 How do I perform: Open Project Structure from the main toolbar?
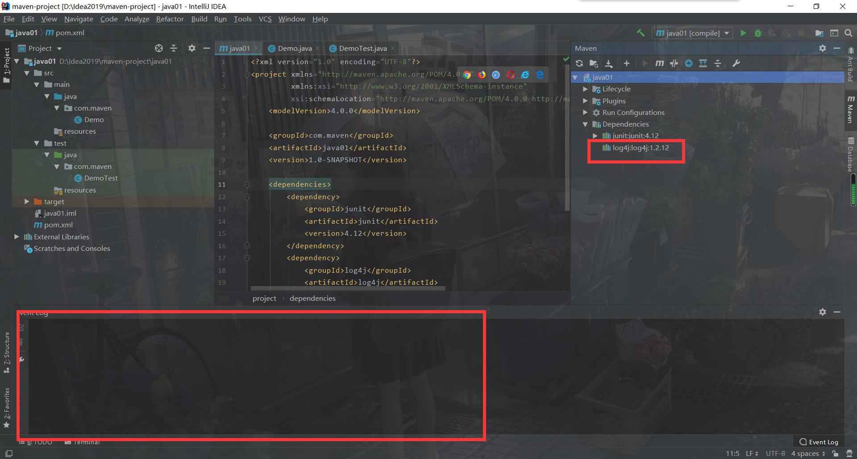click(820, 33)
